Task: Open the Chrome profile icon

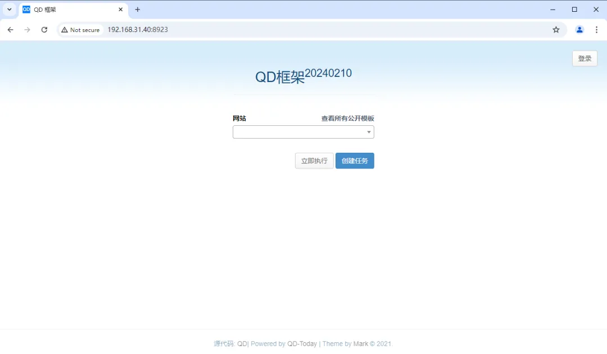Action: (x=579, y=30)
